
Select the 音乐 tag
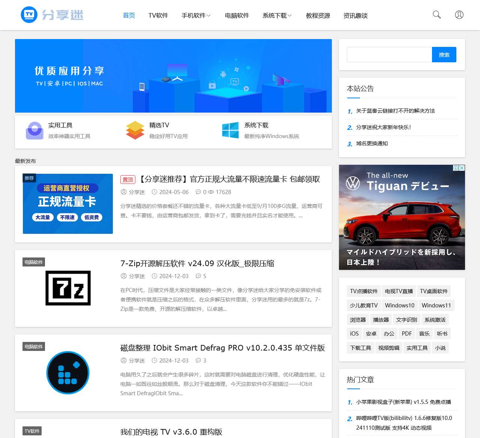[424, 334]
